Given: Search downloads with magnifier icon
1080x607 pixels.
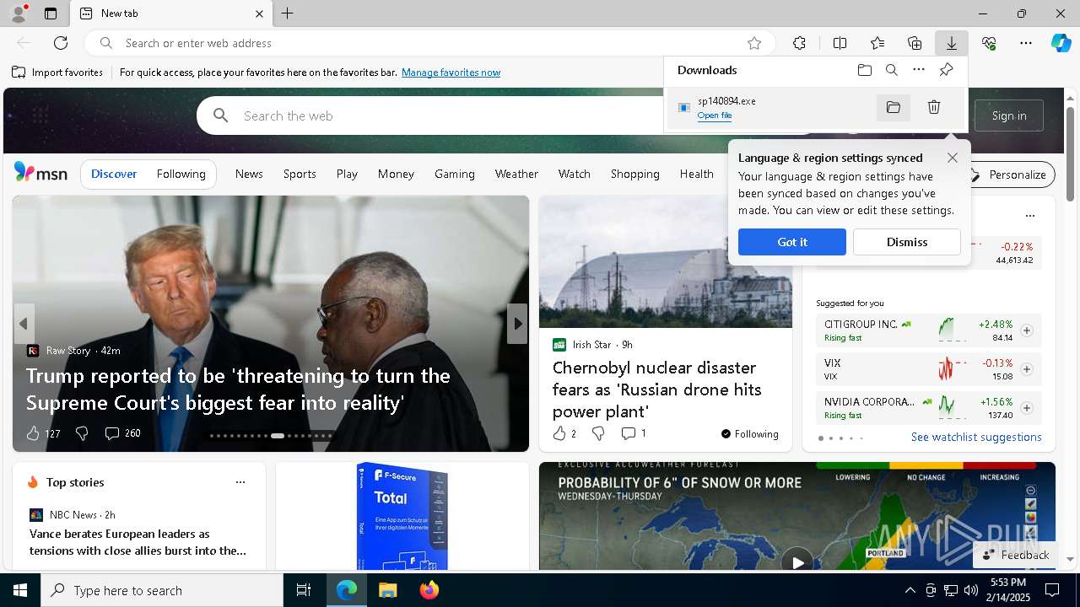Looking at the screenshot, I should (892, 70).
